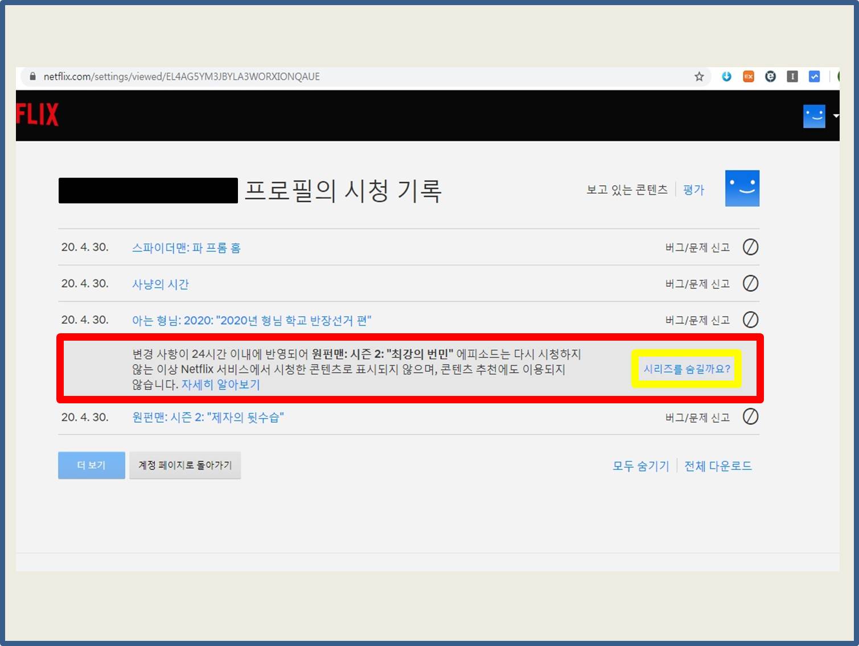
Task: Click 버그/문제 신고 for 사냥의 시간 row
Action: 697,284
